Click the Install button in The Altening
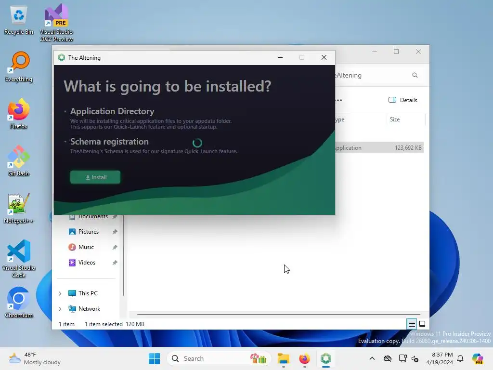This screenshot has width=493, height=370. coord(95,177)
